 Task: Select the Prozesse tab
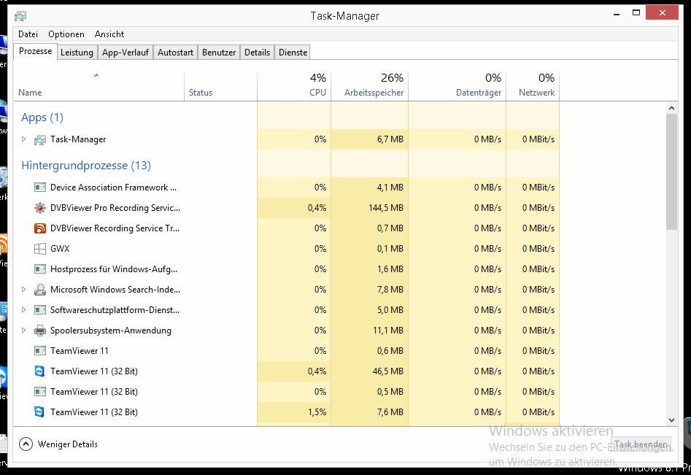35,51
